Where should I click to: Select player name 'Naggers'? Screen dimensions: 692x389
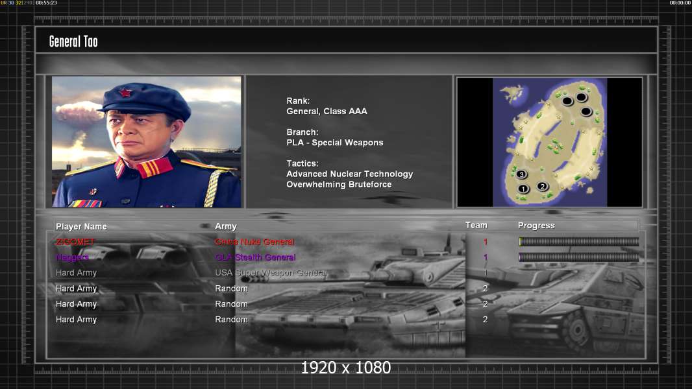pos(72,257)
